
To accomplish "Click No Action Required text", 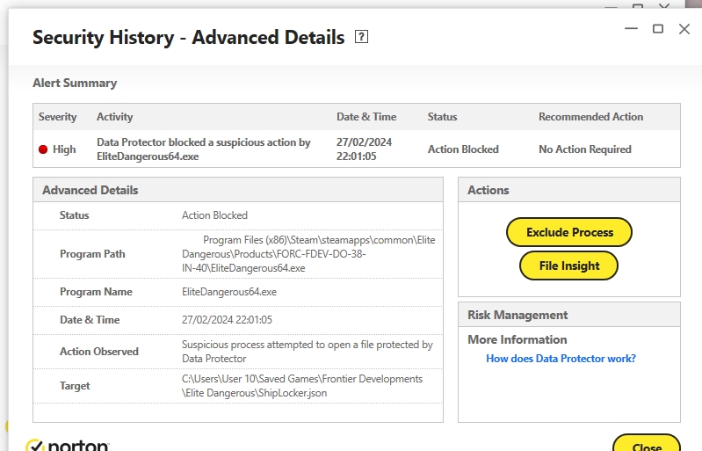I will click(584, 149).
